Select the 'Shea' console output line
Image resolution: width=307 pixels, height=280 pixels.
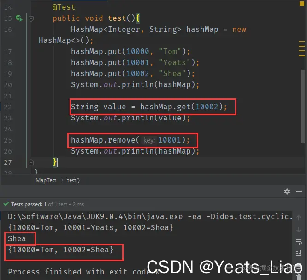click(x=17, y=238)
